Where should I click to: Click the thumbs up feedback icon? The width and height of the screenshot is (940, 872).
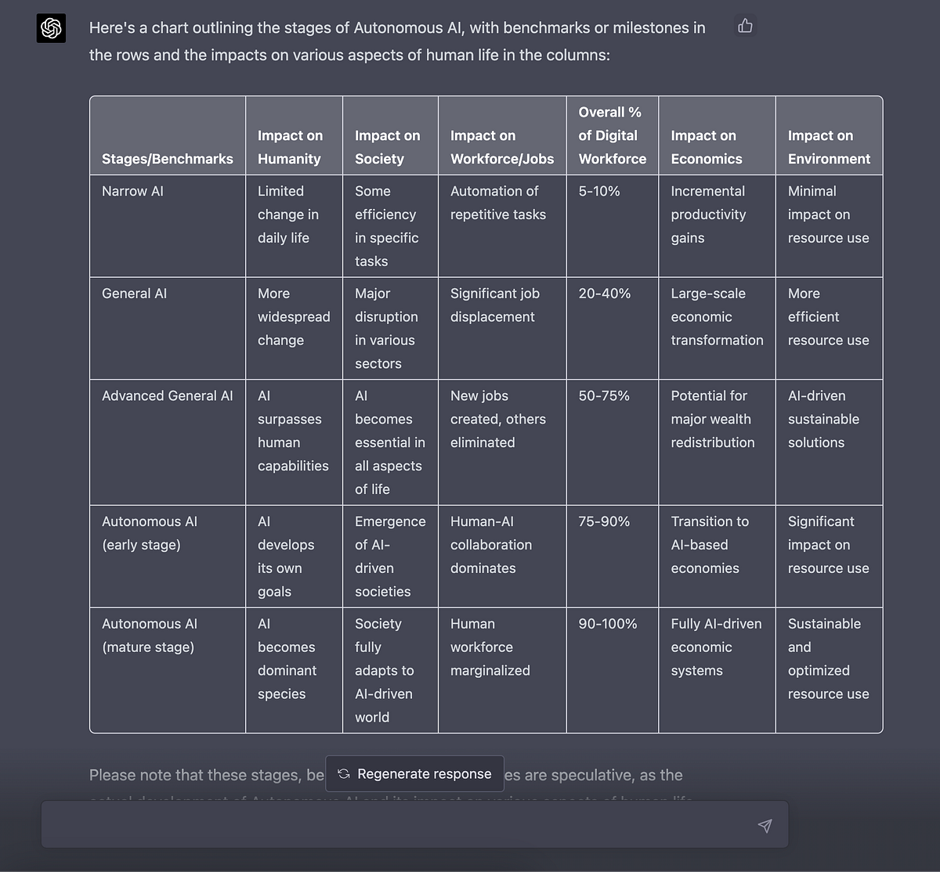[745, 26]
